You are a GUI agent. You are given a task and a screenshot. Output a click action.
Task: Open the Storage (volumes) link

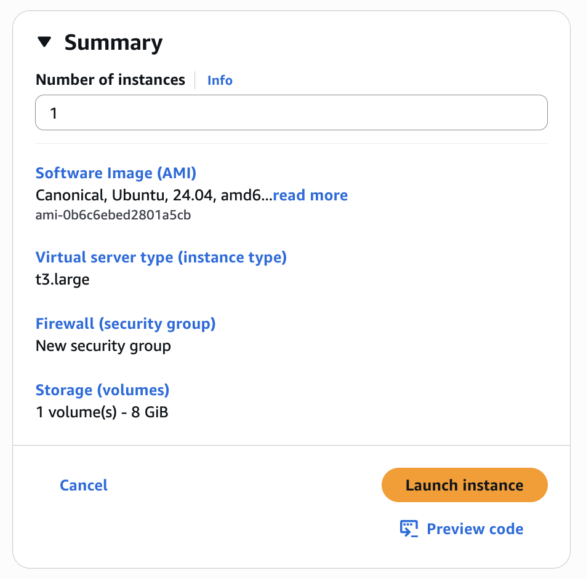click(102, 390)
